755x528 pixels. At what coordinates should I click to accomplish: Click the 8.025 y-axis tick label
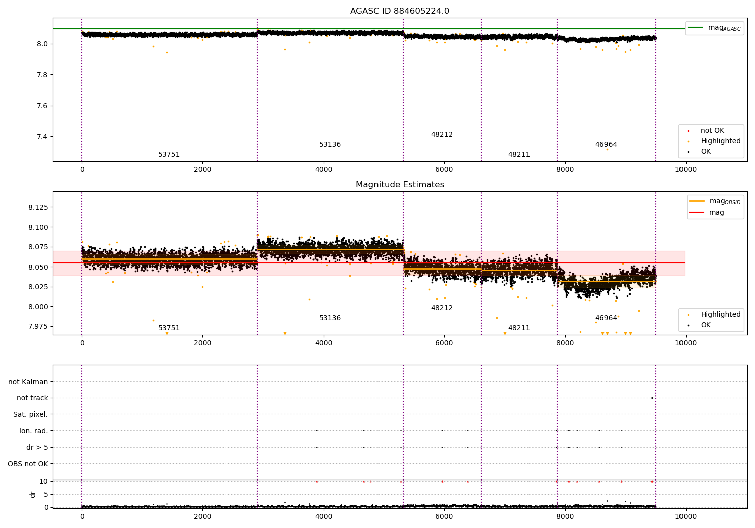pyautogui.click(x=38, y=287)
